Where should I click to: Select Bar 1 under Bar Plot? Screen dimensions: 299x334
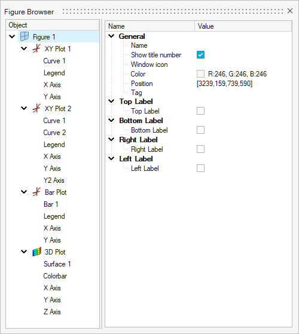(x=51, y=204)
